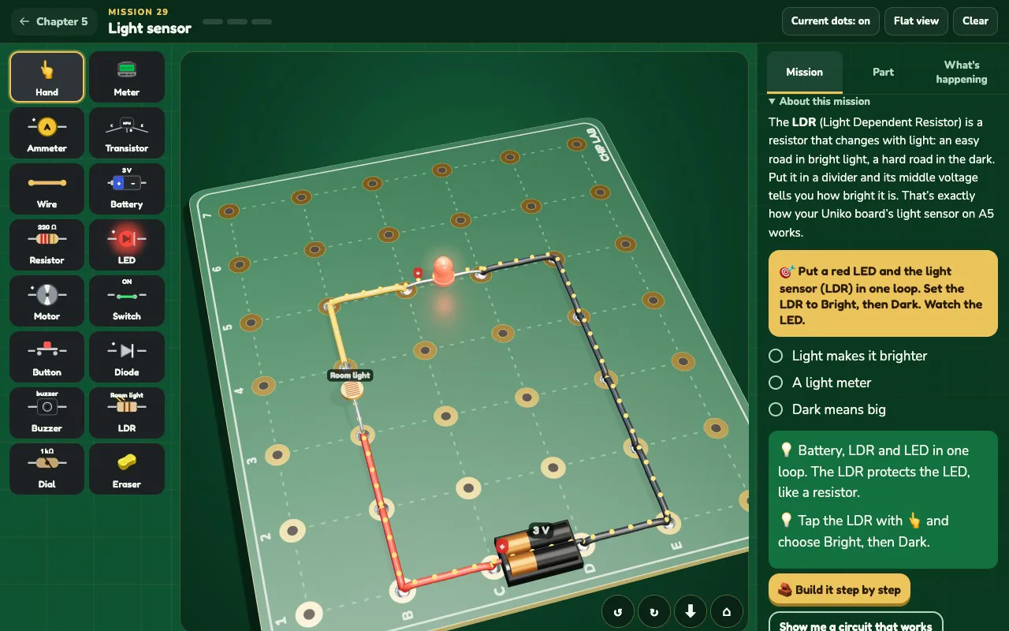
Task: Collapse the About this mission section
Action: tap(820, 101)
